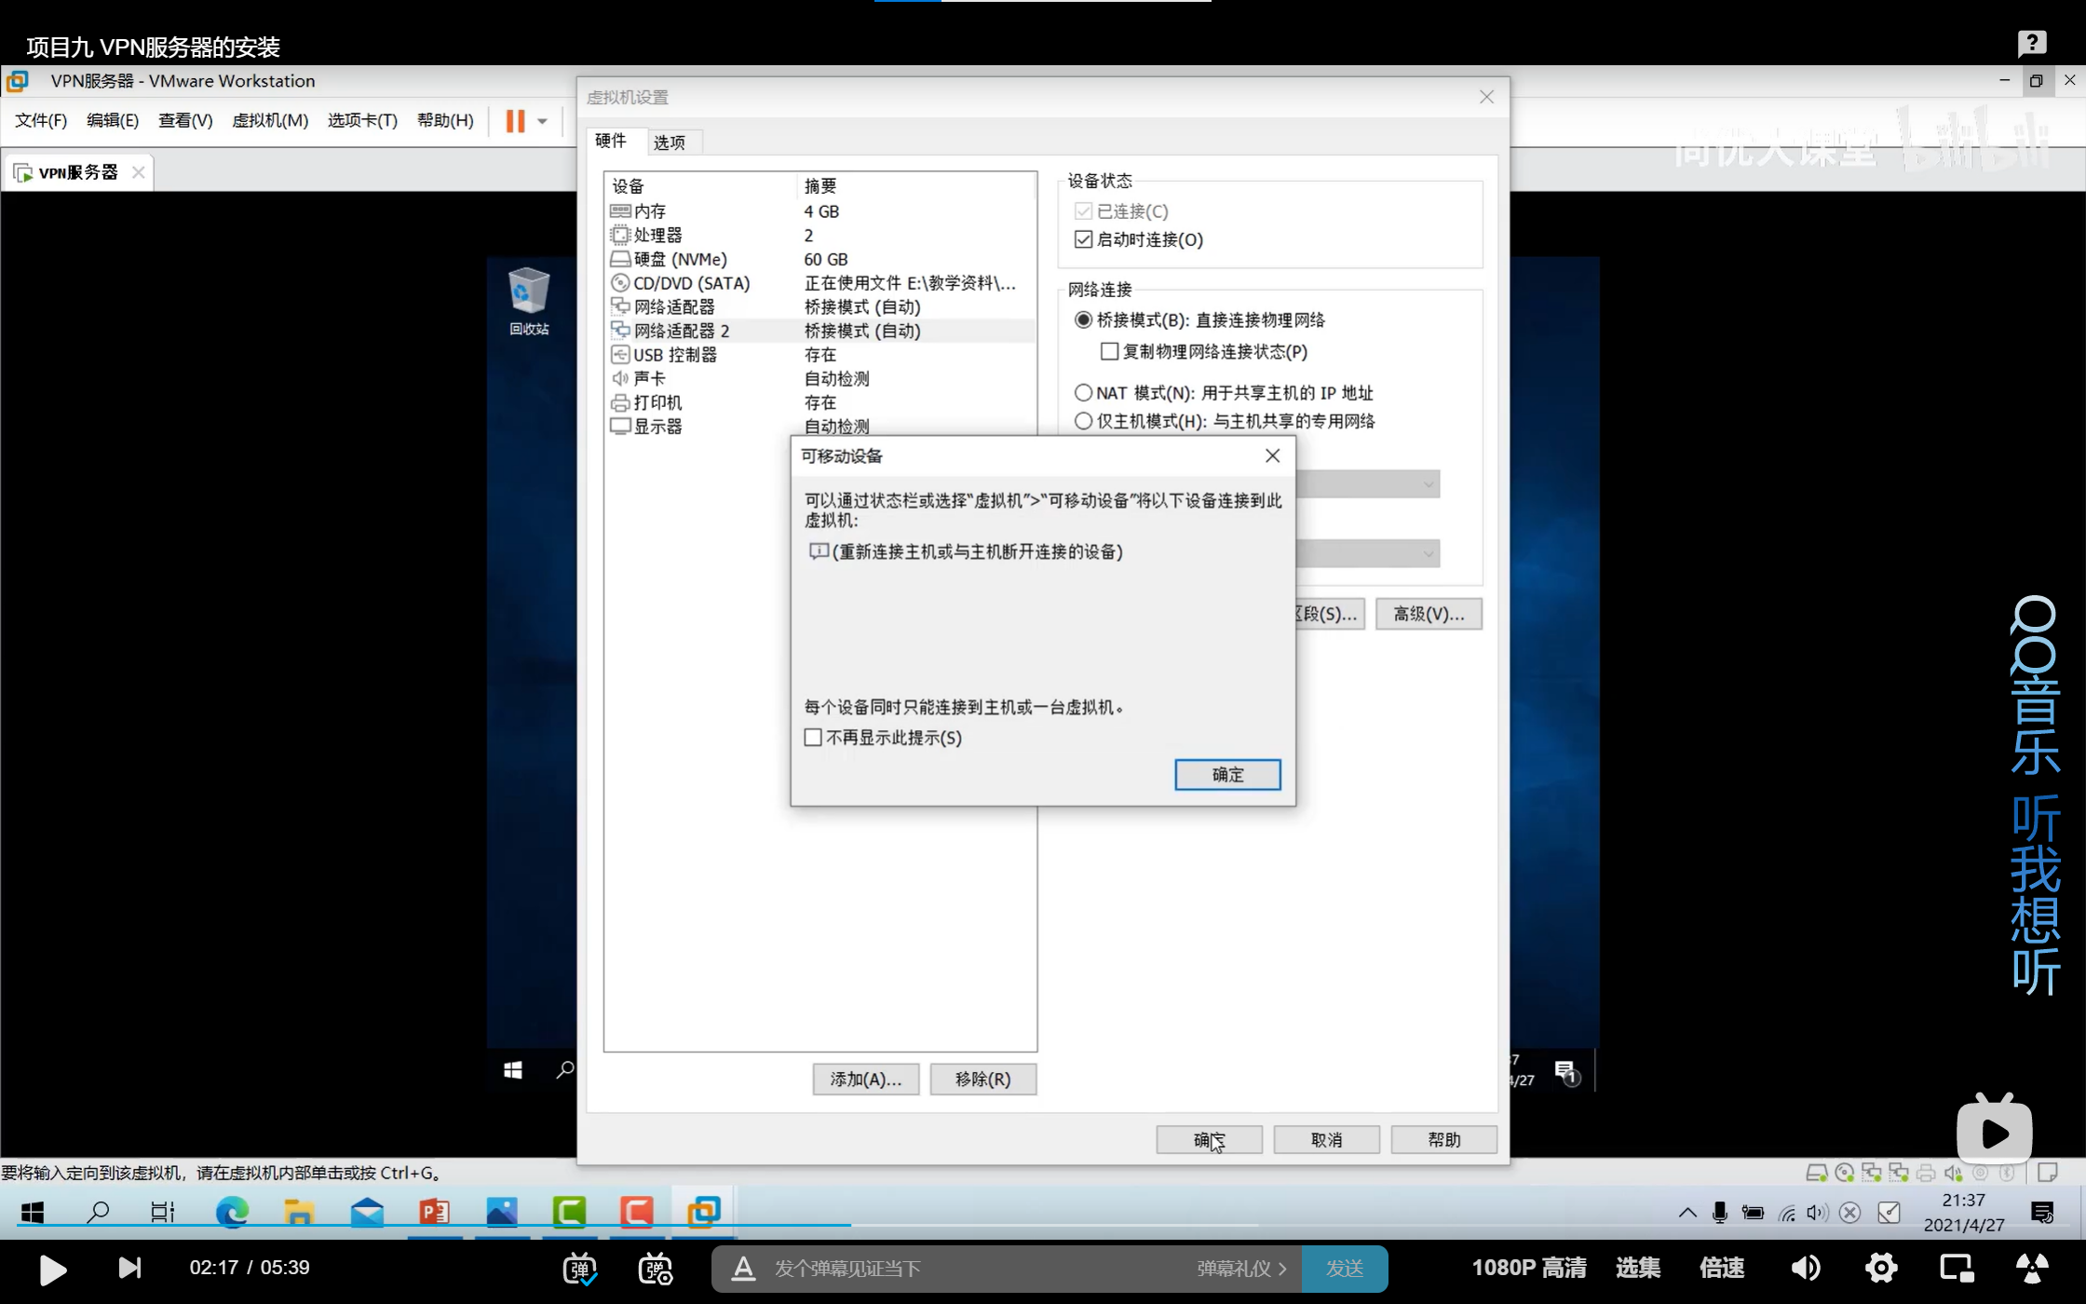The height and width of the screenshot is (1304, 2086).
Task: Open the 倍速 playback speed menu
Action: click(1722, 1268)
